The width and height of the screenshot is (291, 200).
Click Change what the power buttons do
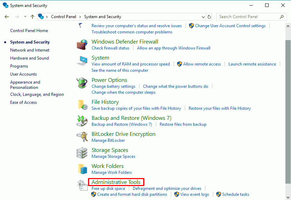[x=175, y=86]
